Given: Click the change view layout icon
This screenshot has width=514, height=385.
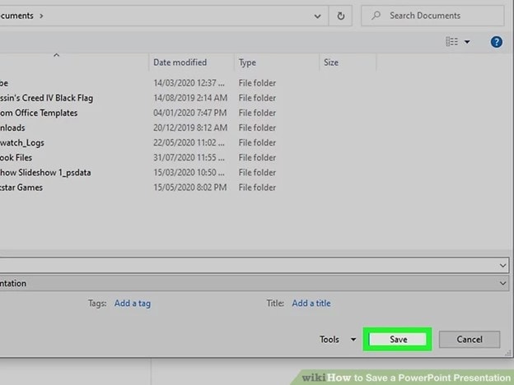Looking at the screenshot, I should tap(451, 42).
